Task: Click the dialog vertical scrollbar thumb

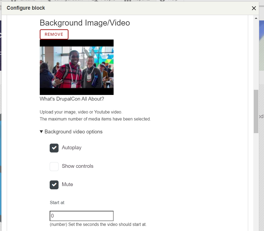Action: (x=256, y=111)
